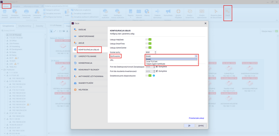The image size is (279, 136).
Task: Open MONITOROWANIE section in Opcje dialog
Action: (90, 36)
